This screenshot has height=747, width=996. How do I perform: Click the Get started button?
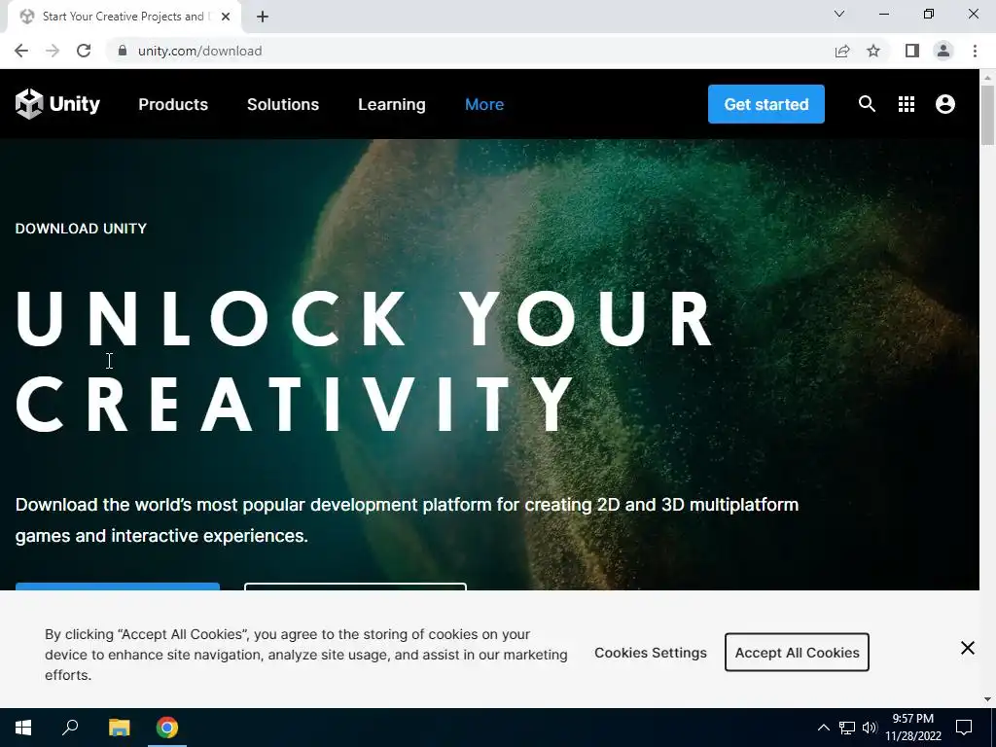[766, 104]
